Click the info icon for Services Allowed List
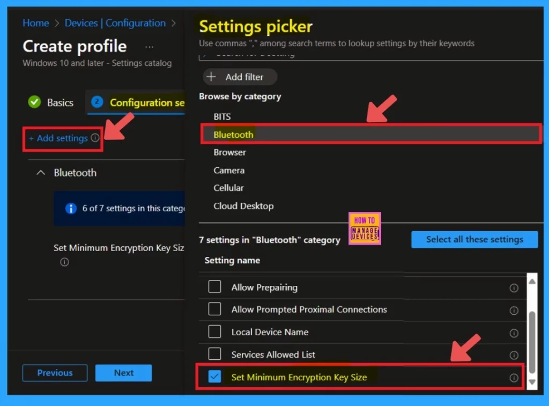 coord(514,355)
